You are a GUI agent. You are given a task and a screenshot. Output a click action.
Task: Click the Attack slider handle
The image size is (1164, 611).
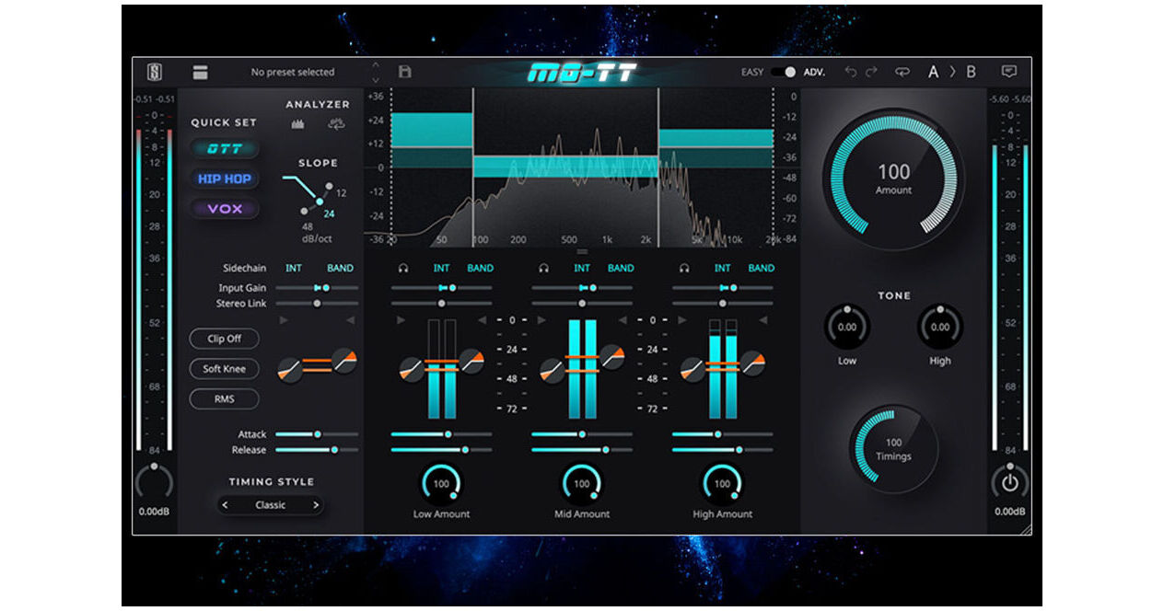click(x=318, y=433)
